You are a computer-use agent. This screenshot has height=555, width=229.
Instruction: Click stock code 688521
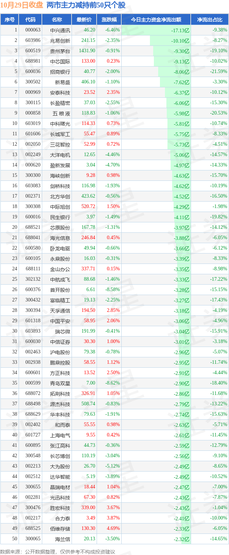(x=33, y=227)
